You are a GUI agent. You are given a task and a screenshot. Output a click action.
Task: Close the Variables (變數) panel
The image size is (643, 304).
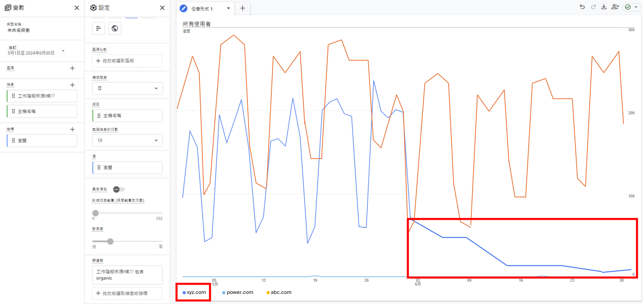coord(77,8)
